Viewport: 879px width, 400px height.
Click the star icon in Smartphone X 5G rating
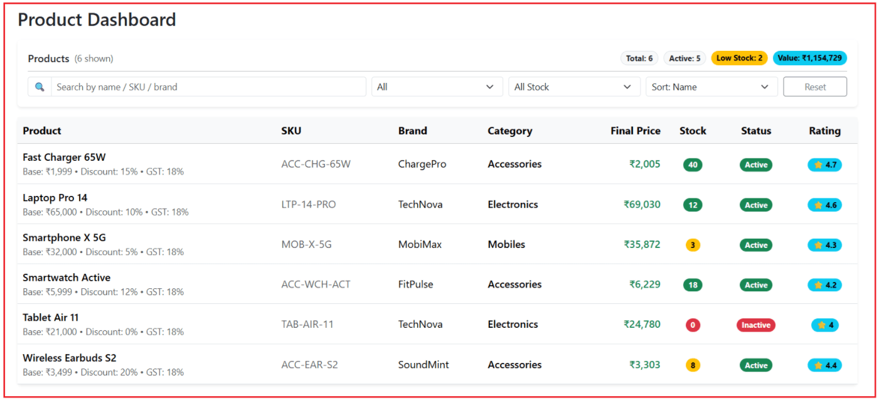click(818, 245)
